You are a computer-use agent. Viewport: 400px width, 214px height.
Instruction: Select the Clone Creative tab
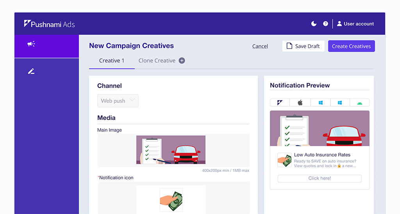(157, 61)
